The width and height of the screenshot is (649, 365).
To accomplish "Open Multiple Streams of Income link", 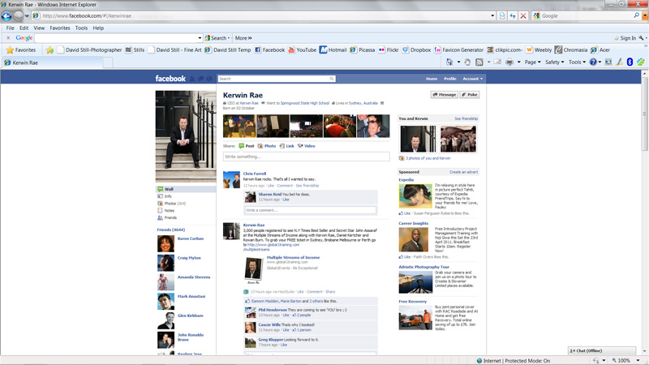I will pyautogui.click(x=293, y=257).
